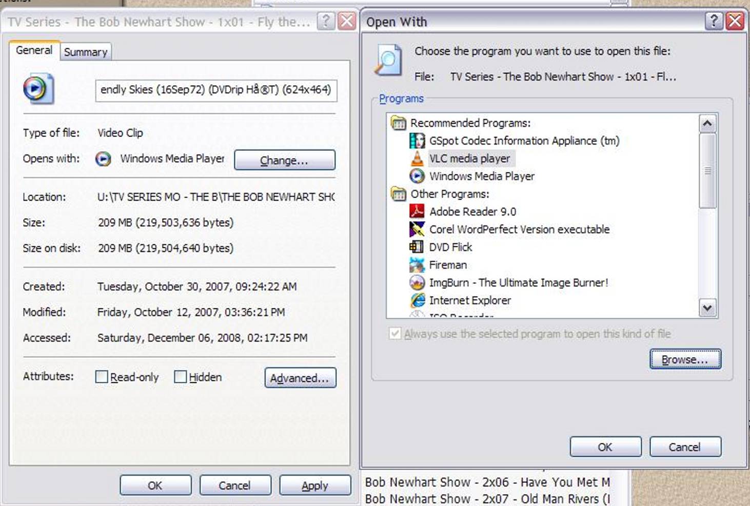This screenshot has width=750, height=506.
Task: Select Internet Explorer in the list
Action: click(x=470, y=300)
